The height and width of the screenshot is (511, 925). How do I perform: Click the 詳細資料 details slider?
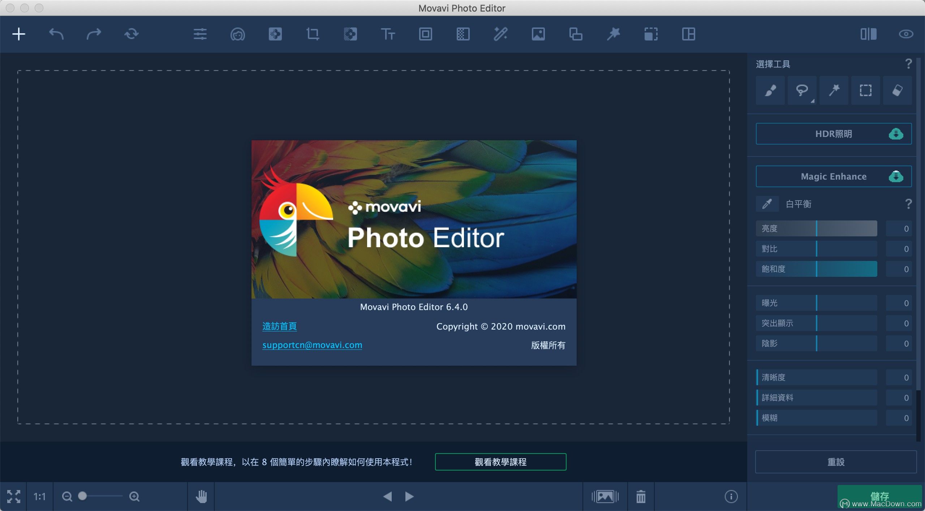coord(817,398)
